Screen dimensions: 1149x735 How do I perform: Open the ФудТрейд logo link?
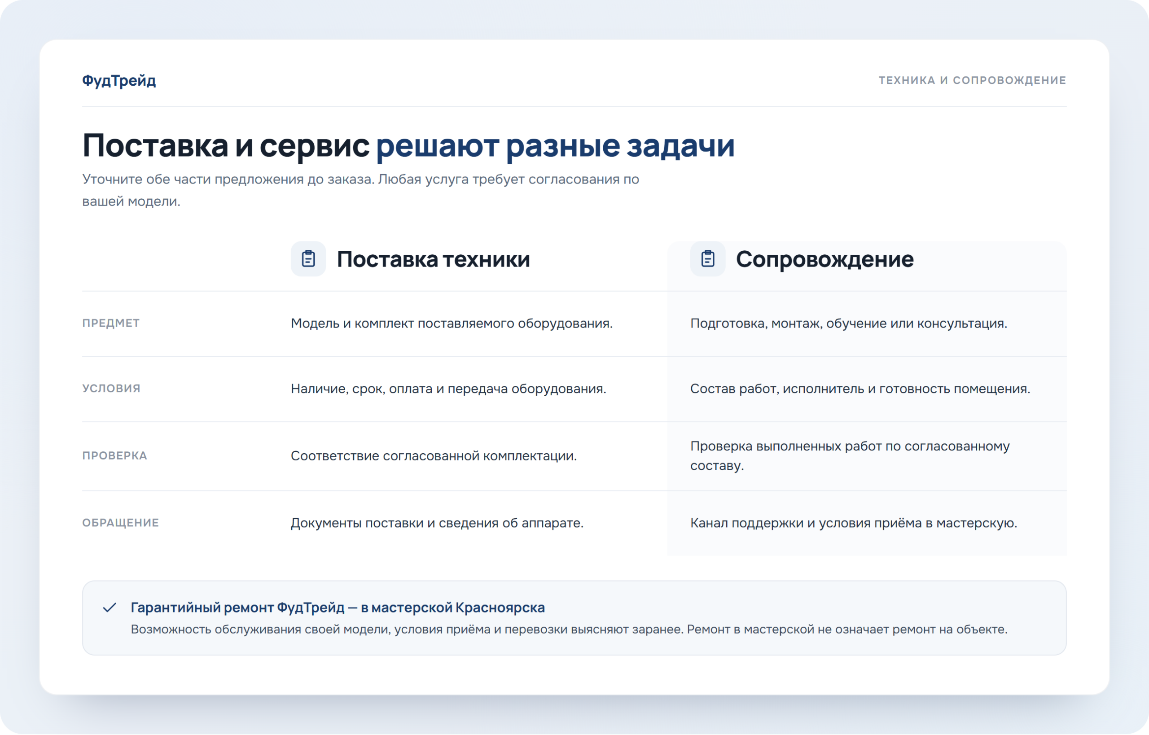pyautogui.click(x=119, y=80)
